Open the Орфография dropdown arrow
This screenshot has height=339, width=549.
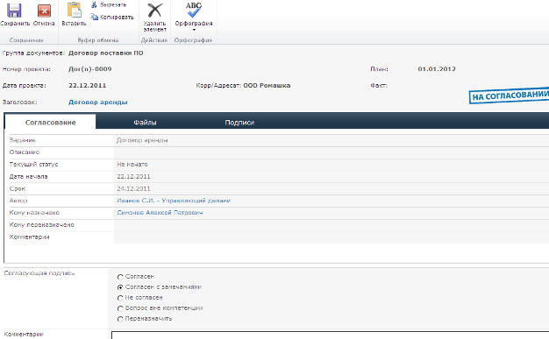pos(194,30)
